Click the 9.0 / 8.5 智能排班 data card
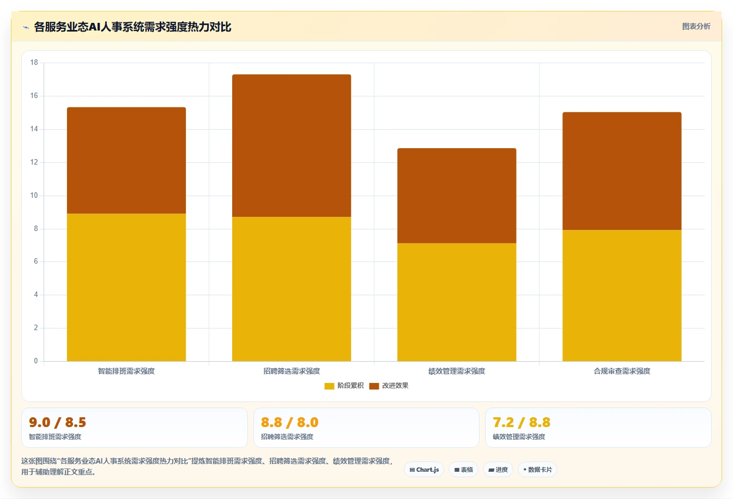 coord(135,428)
